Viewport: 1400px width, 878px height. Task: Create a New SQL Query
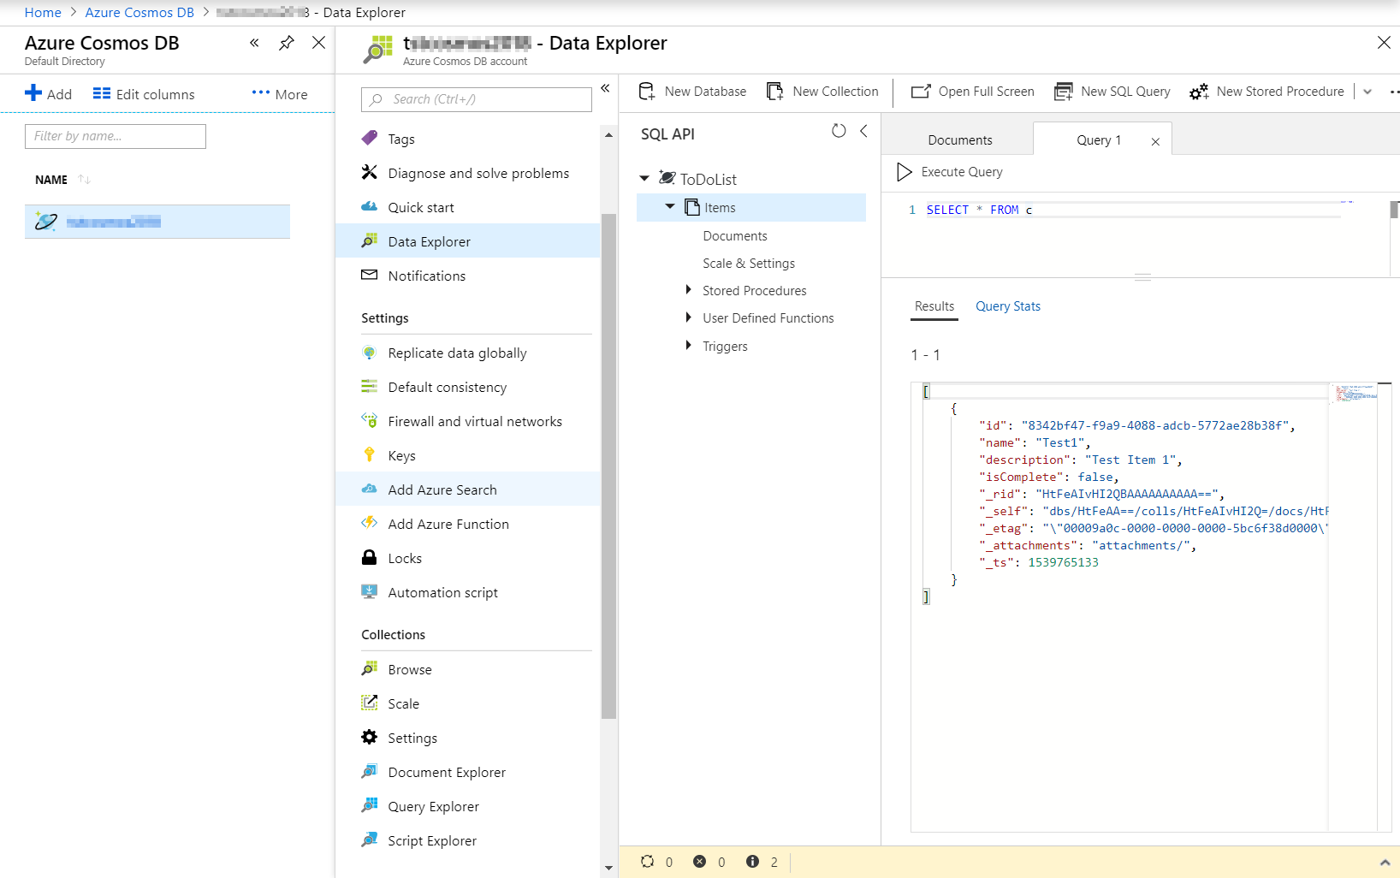1112,92
